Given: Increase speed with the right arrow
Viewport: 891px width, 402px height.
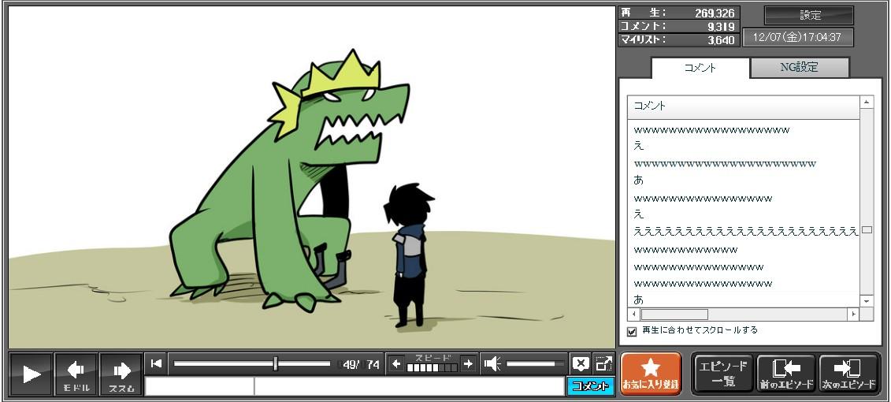Looking at the screenshot, I should tap(468, 363).
